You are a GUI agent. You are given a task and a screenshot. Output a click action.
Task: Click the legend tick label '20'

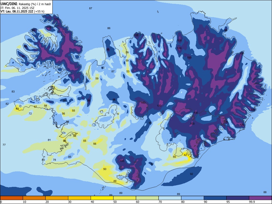(47, 202)
